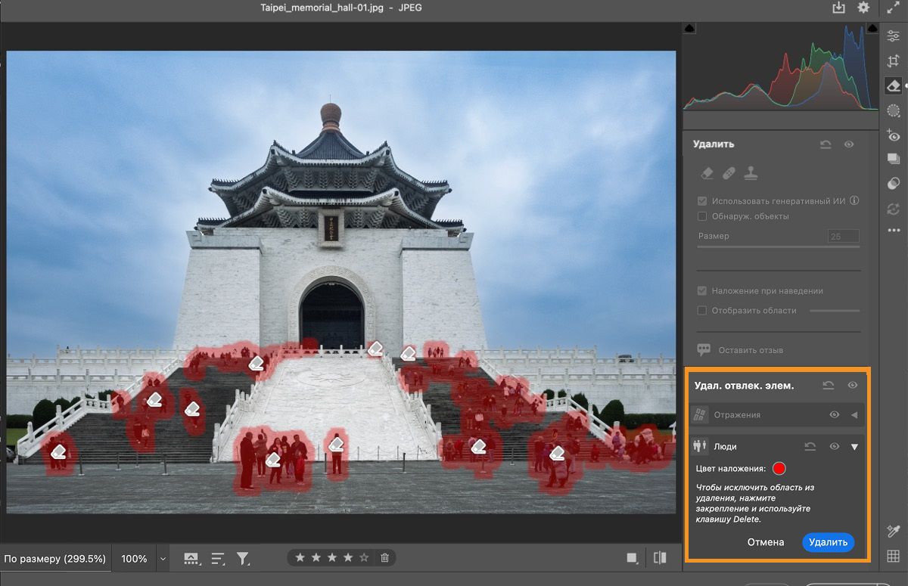The image size is (908, 586).
Task: Open the three-dots more options menu
Action: coord(894,231)
